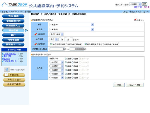The height and width of the screenshot is (113, 150).
Task: Select 降順 for output order 6
Action: 73,78
